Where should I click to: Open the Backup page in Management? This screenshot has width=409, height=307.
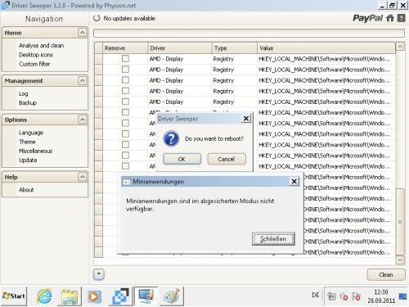click(28, 103)
